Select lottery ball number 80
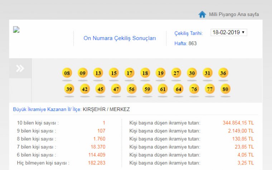The width and height of the screenshot is (272, 170). click(225, 89)
